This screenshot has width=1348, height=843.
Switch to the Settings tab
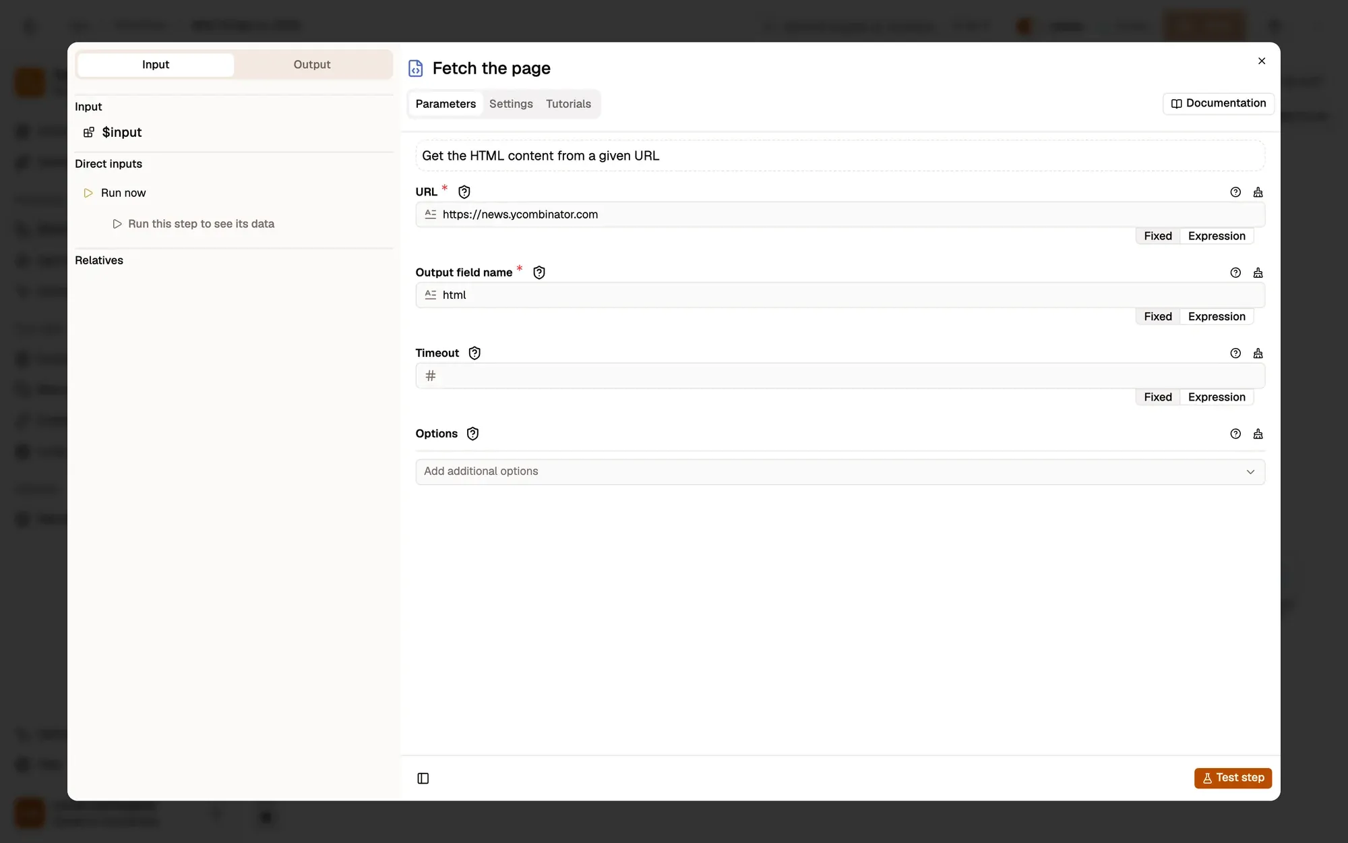511,104
